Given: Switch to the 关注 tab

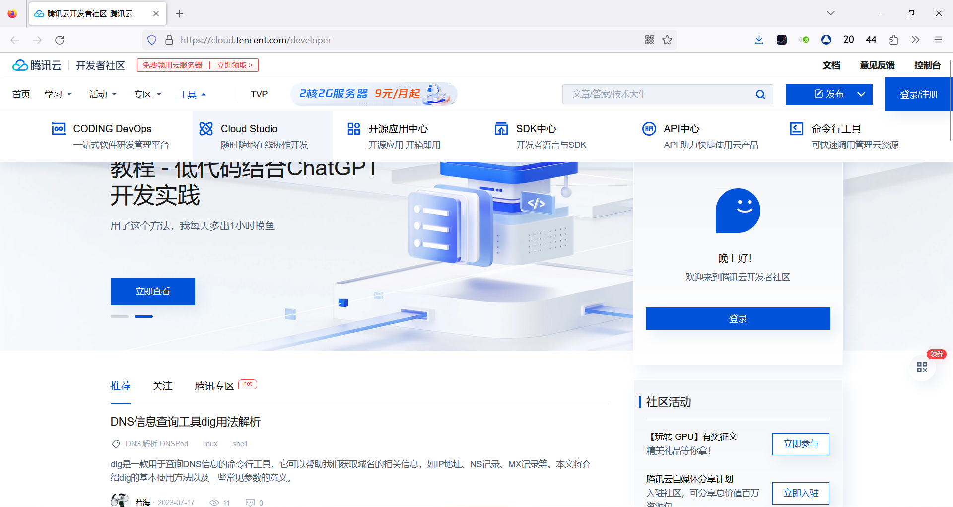Looking at the screenshot, I should click(162, 386).
